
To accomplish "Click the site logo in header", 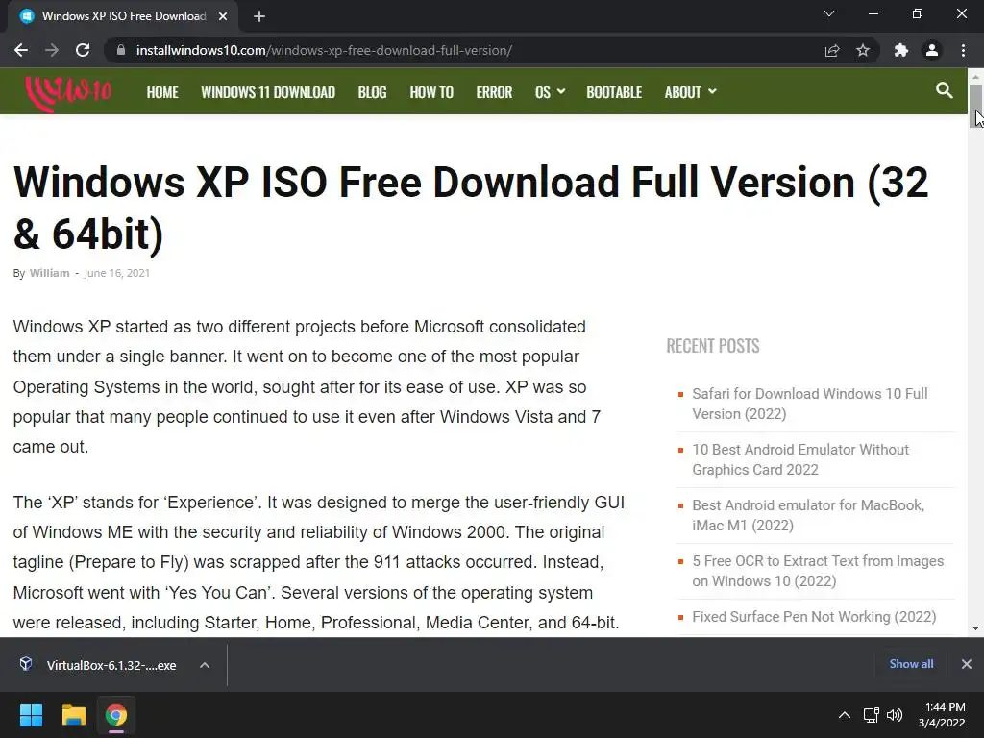I will pos(68,93).
